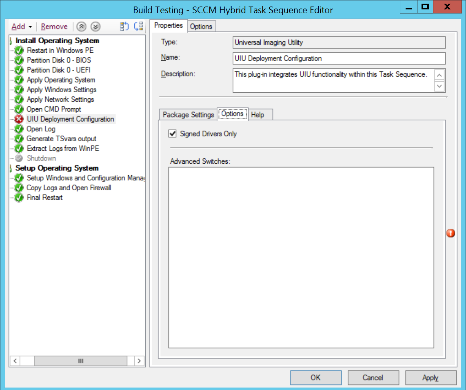Click green check icon beside Partition Disk 0 - UEFI

[19, 70]
